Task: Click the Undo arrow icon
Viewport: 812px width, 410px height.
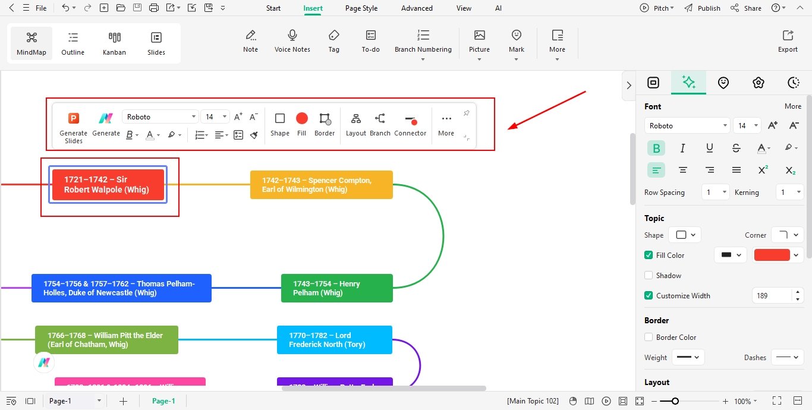Action: [x=65, y=8]
